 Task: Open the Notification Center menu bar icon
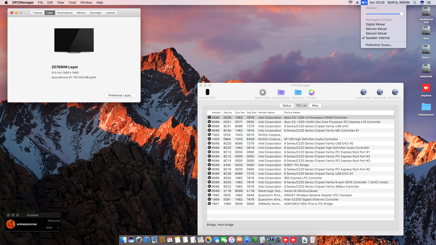point(429,3)
